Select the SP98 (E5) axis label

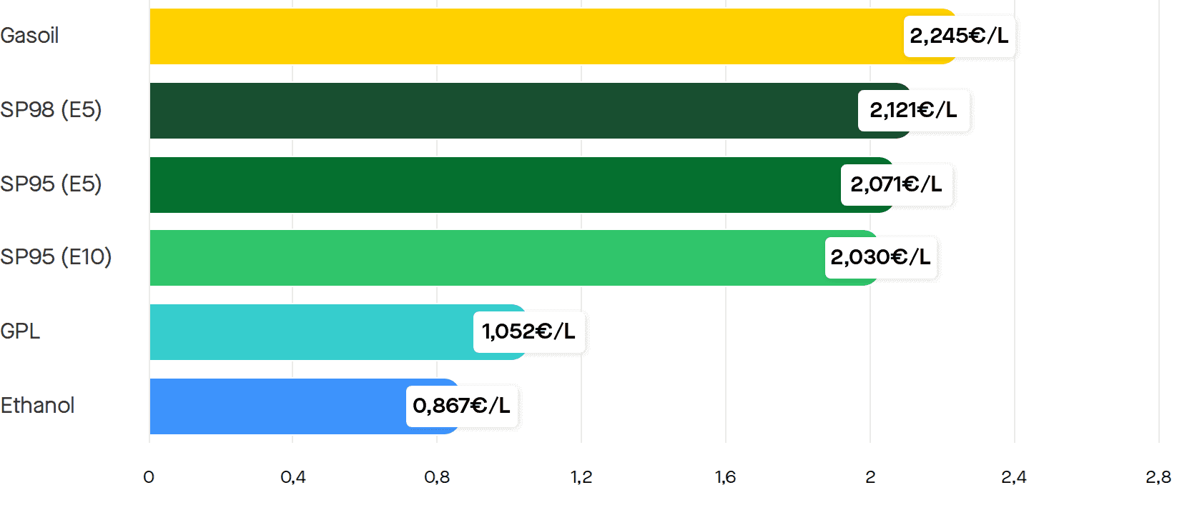pos(51,110)
